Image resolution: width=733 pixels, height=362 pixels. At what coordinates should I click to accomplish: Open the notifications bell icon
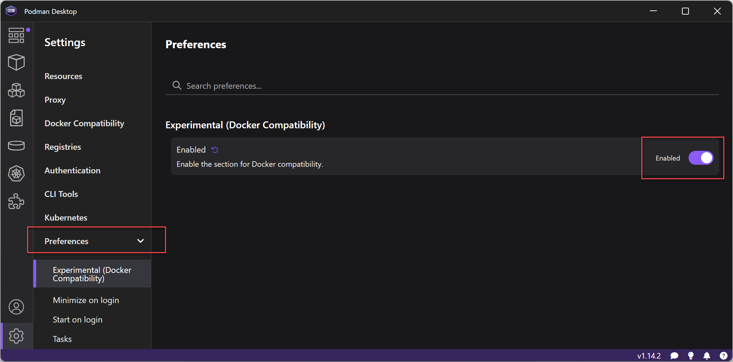pyautogui.click(x=707, y=356)
